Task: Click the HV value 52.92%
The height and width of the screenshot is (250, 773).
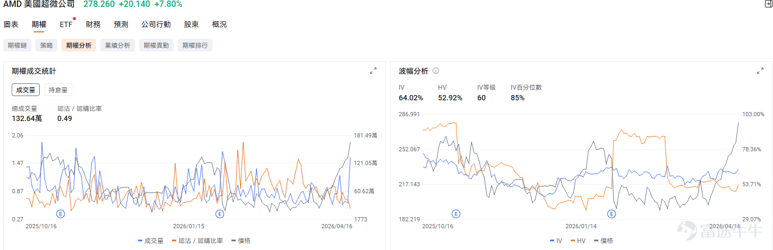Action: (450, 98)
